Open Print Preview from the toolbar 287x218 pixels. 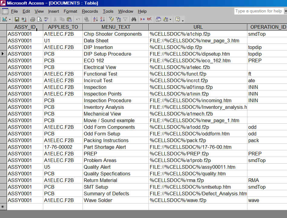pyautogui.click(x=40, y=19)
